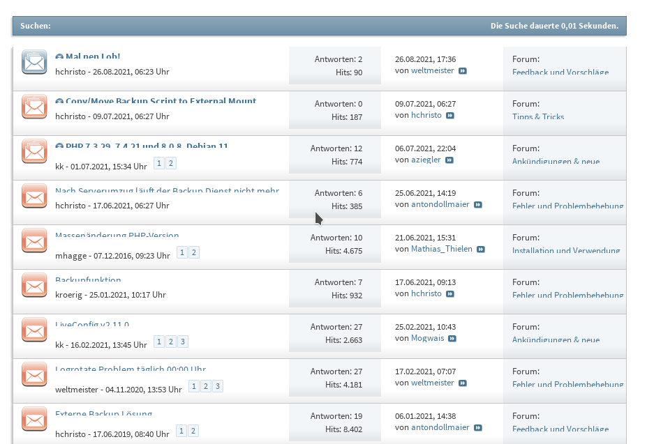
Task: Open page 1 of Massenänderung PHP-Version thread
Action: pyautogui.click(x=182, y=252)
